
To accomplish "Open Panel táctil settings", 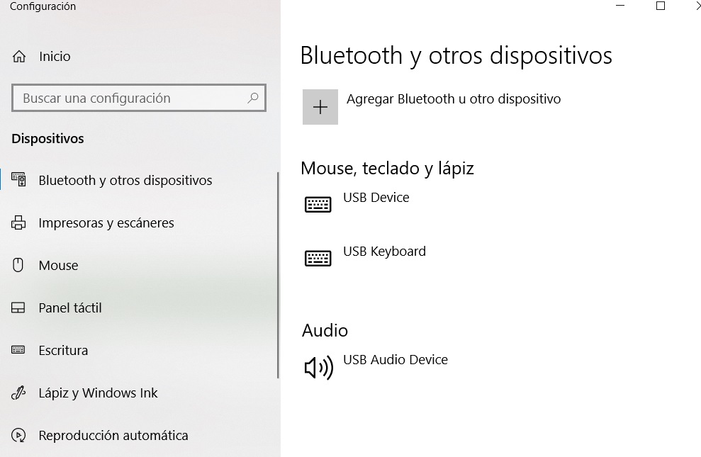I will 70,308.
